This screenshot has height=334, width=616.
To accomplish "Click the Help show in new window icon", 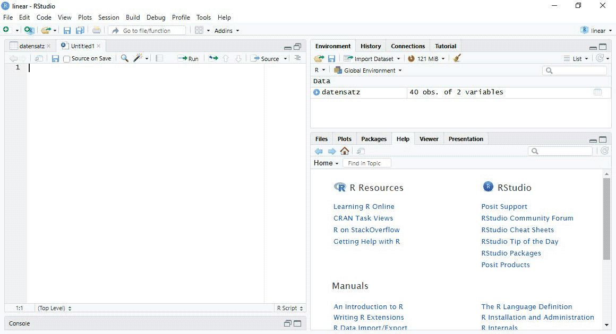I will click(x=361, y=151).
